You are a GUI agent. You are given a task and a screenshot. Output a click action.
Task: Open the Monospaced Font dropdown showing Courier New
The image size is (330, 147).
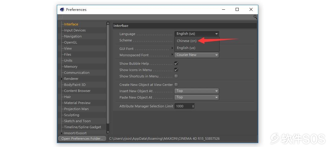[x=197, y=55]
